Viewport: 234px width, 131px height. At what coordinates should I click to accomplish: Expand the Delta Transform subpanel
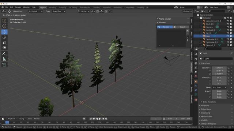tap(209, 102)
